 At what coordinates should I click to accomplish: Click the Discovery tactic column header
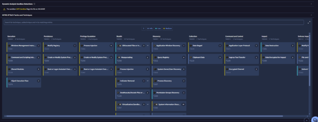(156, 36)
